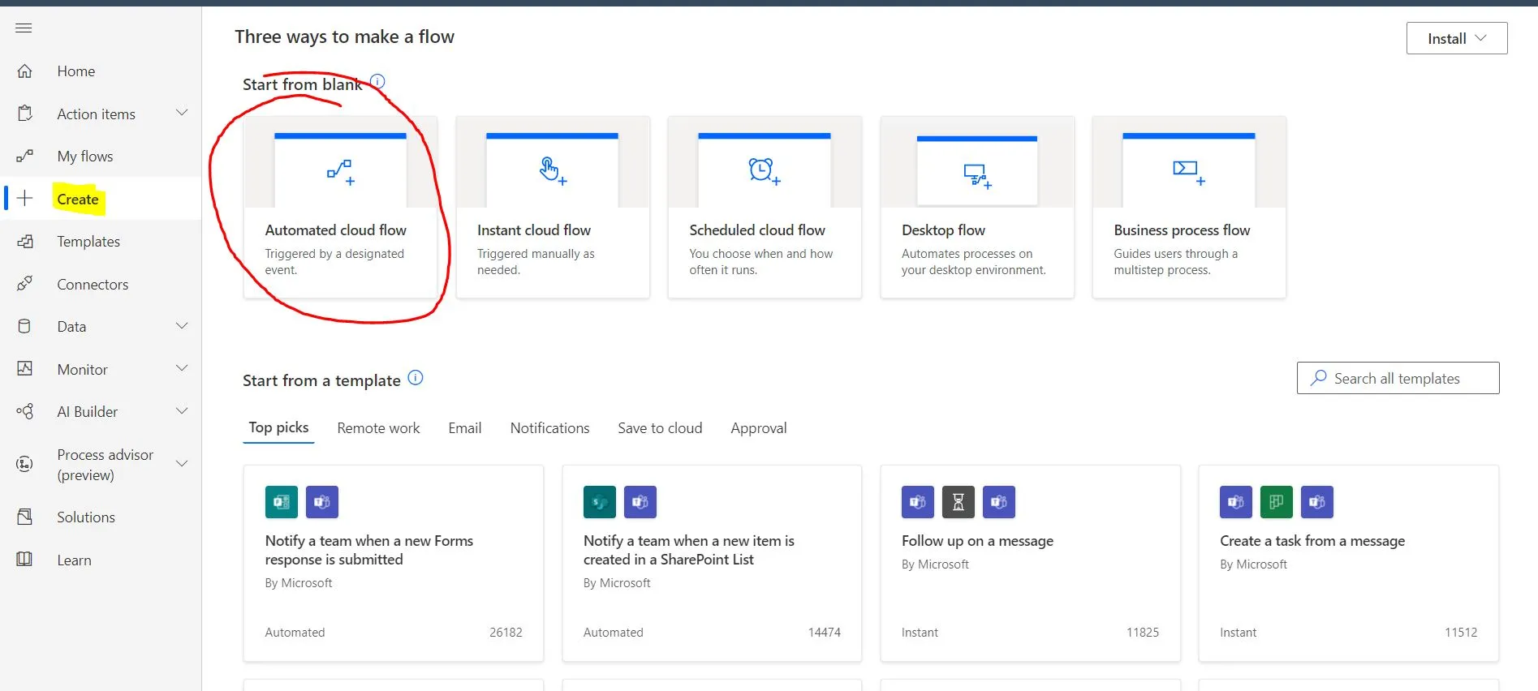Click the hamburger menu icon
Image resolution: width=1538 pixels, height=691 pixels.
pos(24,28)
